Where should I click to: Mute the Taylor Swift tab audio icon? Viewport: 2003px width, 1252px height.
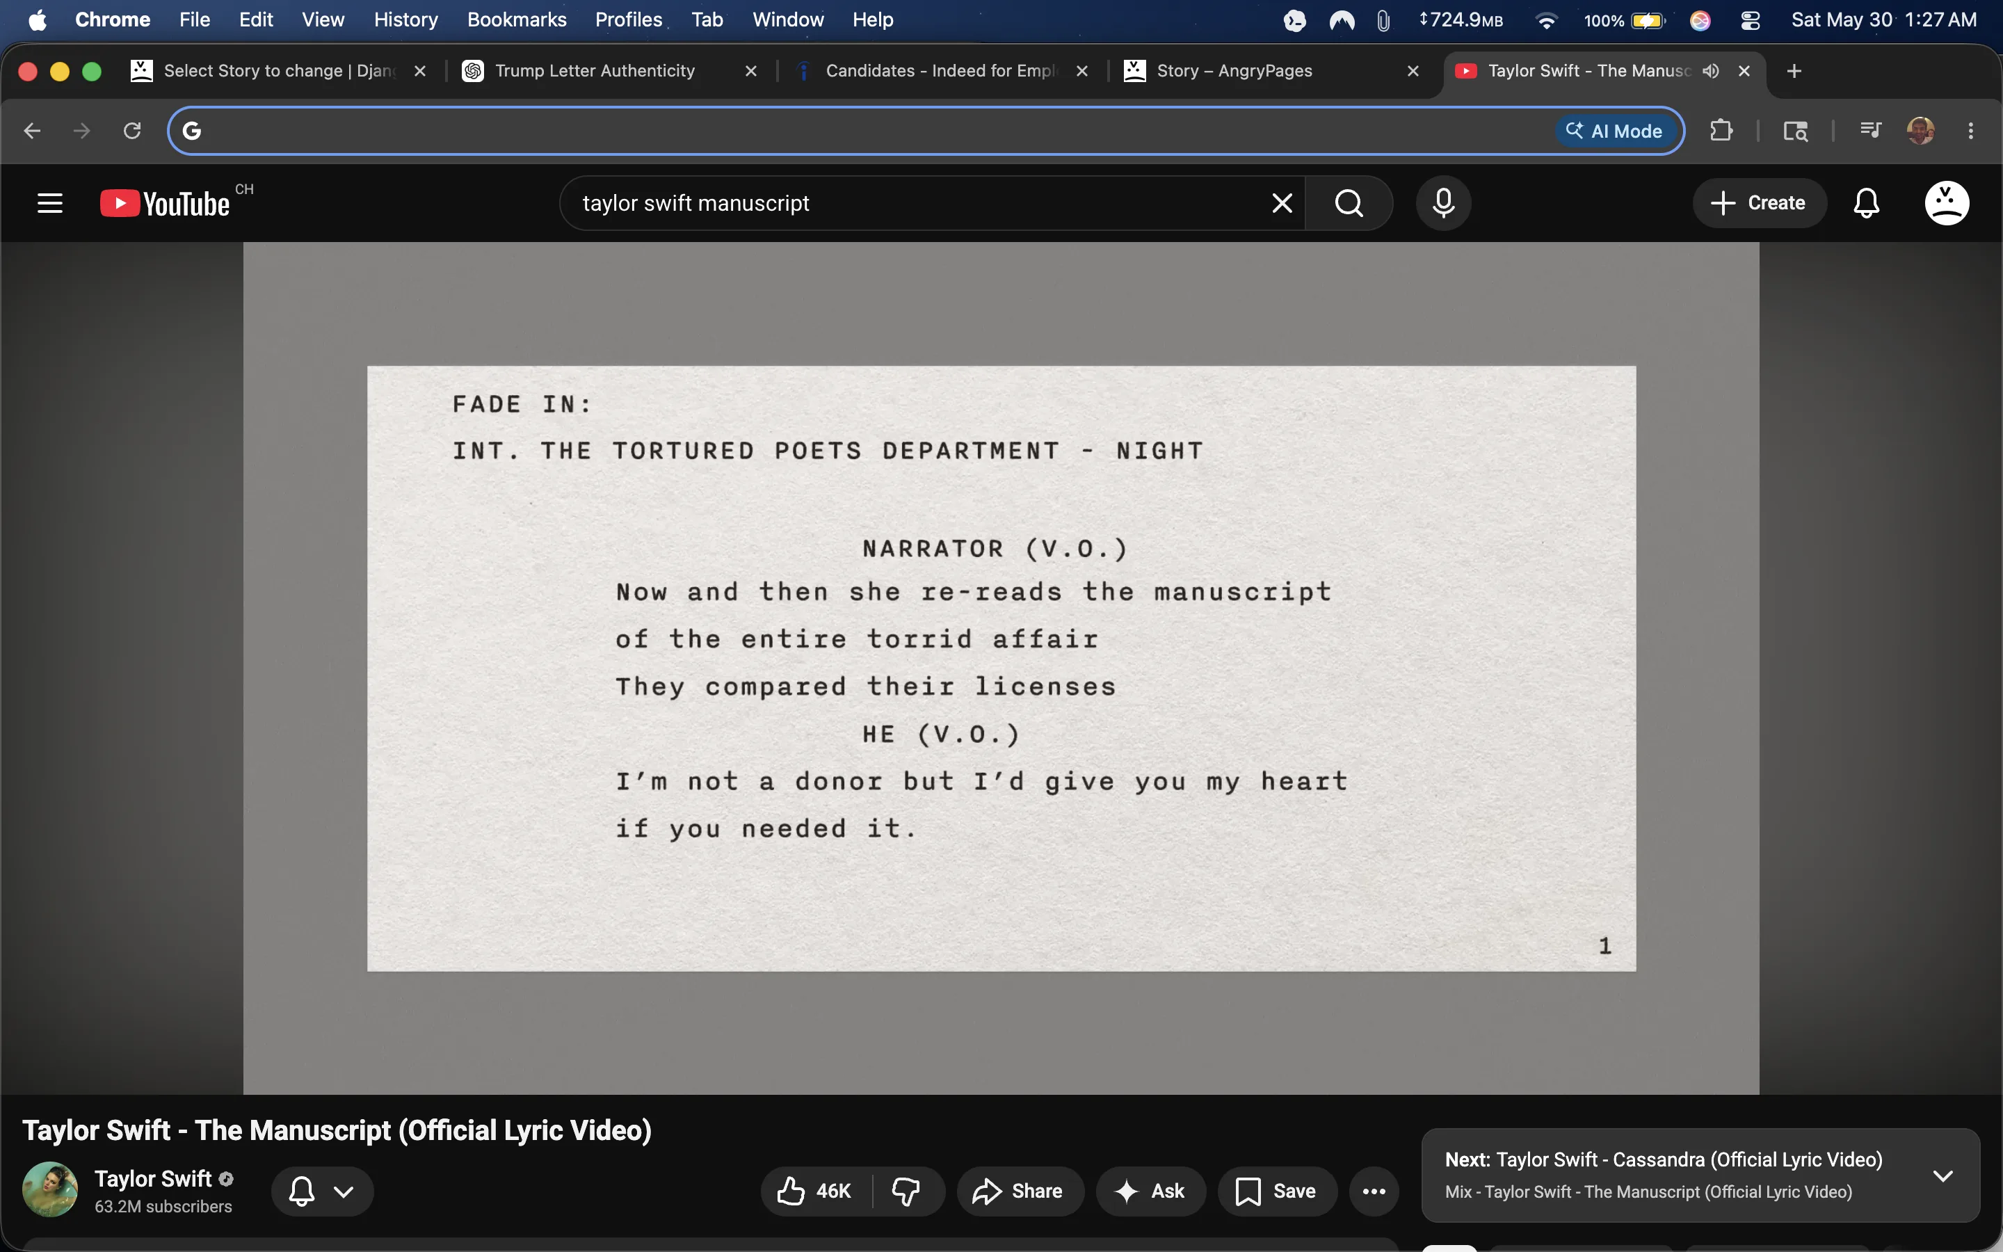coord(1711,71)
